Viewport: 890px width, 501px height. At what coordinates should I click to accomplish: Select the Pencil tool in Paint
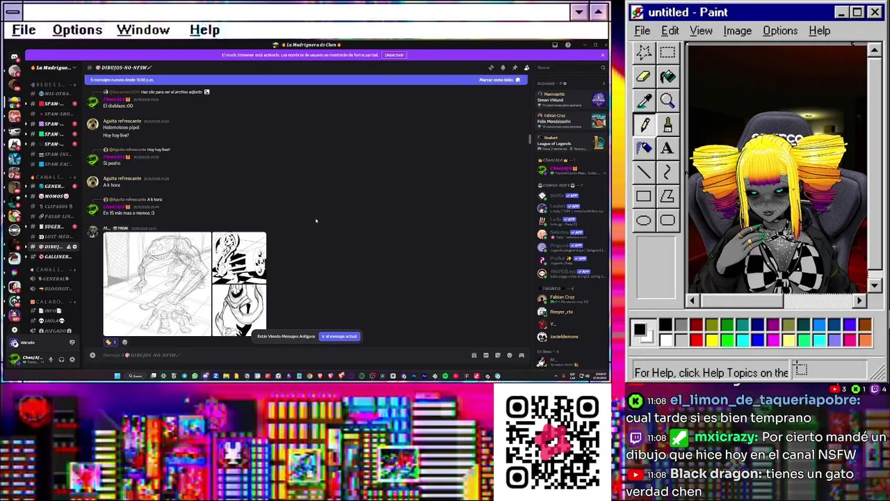point(644,125)
